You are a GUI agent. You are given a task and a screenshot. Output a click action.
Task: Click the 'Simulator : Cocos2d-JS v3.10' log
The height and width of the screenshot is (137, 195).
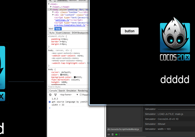(162, 119)
